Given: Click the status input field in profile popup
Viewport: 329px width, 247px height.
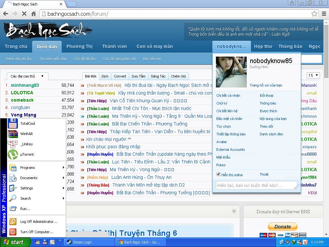Looking at the screenshot, I should tap(256, 185).
